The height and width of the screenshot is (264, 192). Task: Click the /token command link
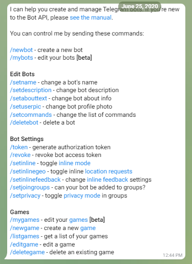19,147
